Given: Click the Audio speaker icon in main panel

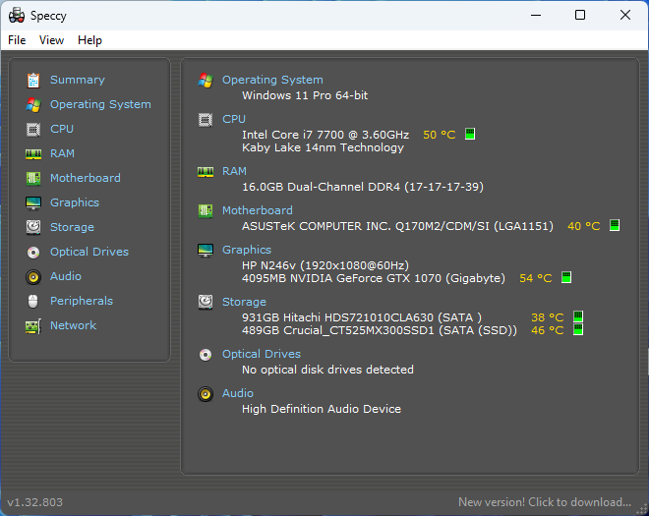Looking at the screenshot, I should click(206, 394).
